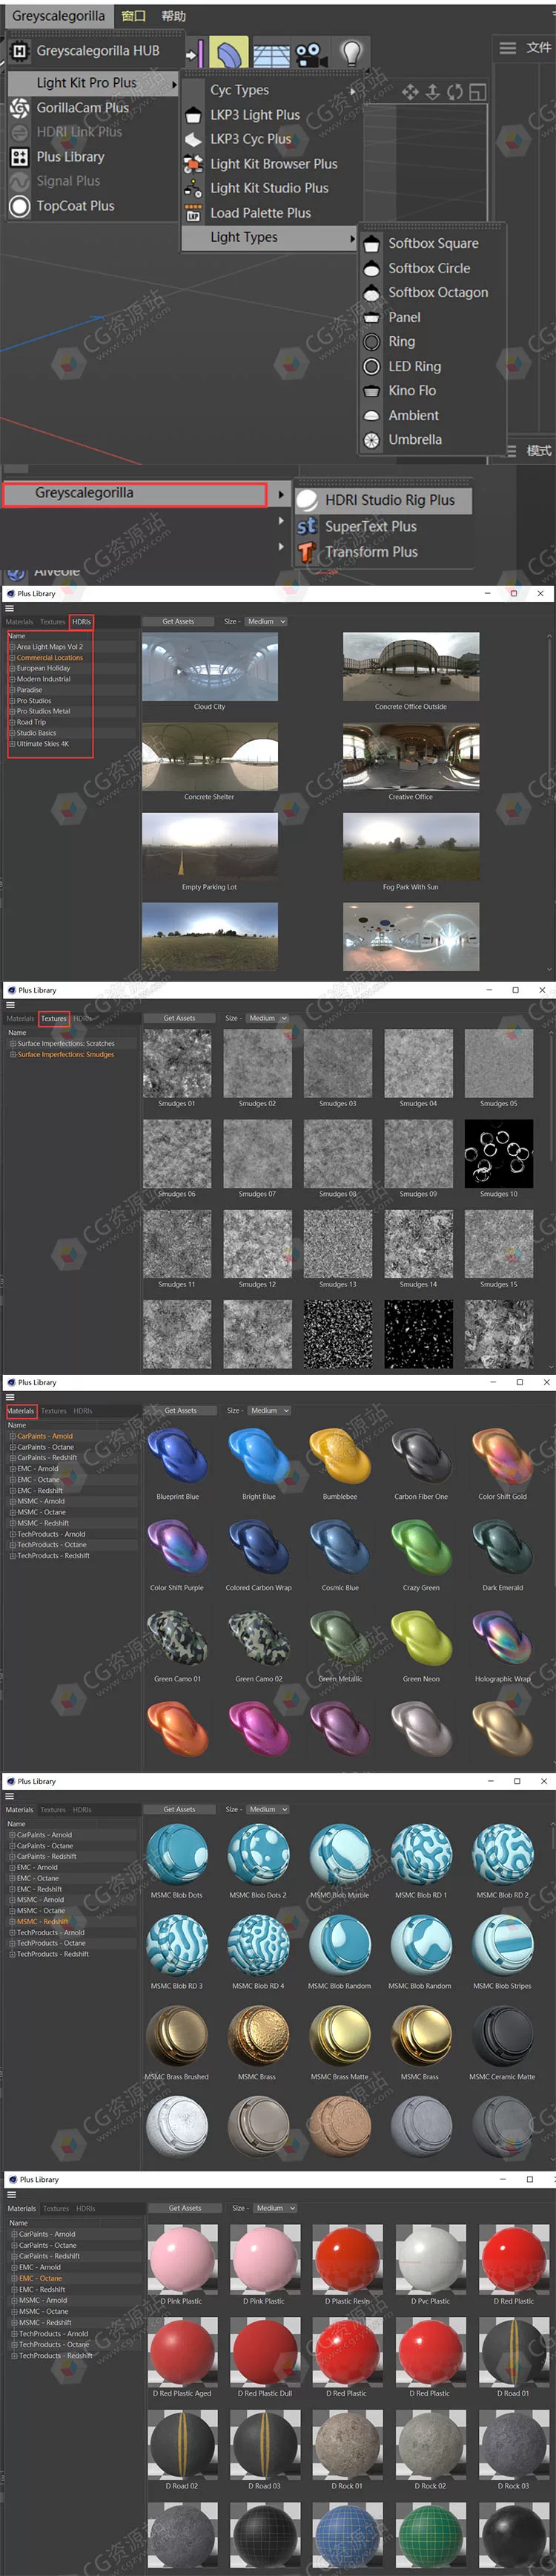Click the camera toolbar icon
This screenshot has height=2576, width=556.
point(311,54)
